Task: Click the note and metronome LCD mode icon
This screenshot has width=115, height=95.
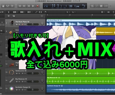Action: [x=46, y=6]
